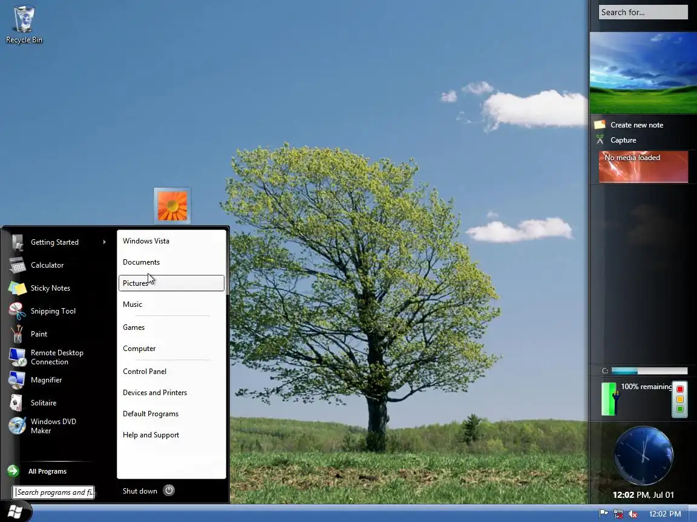Image resolution: width=697 pixels, height=522 pixels.
Task: Click the sidebar slideshow landscape picture
Action: click(643, 73)
